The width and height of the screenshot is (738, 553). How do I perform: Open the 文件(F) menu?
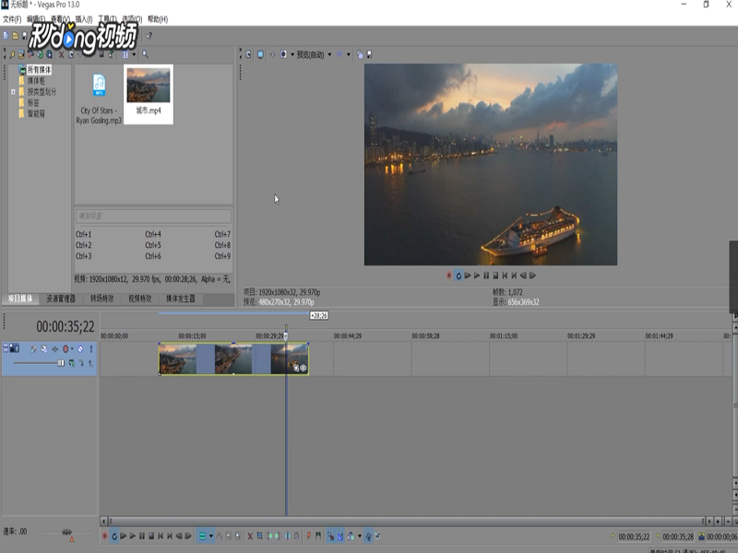click(x=12, y=19)
